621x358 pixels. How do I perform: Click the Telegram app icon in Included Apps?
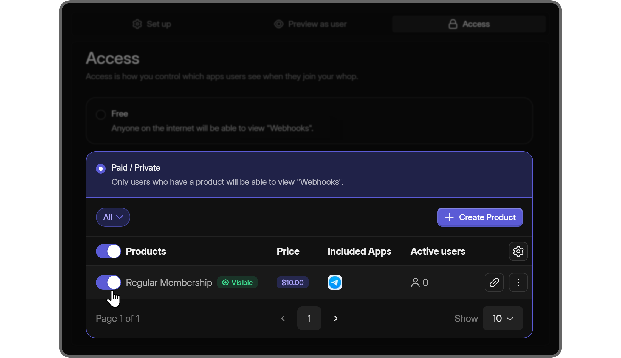pyautogui.click(x=335, y=282)
